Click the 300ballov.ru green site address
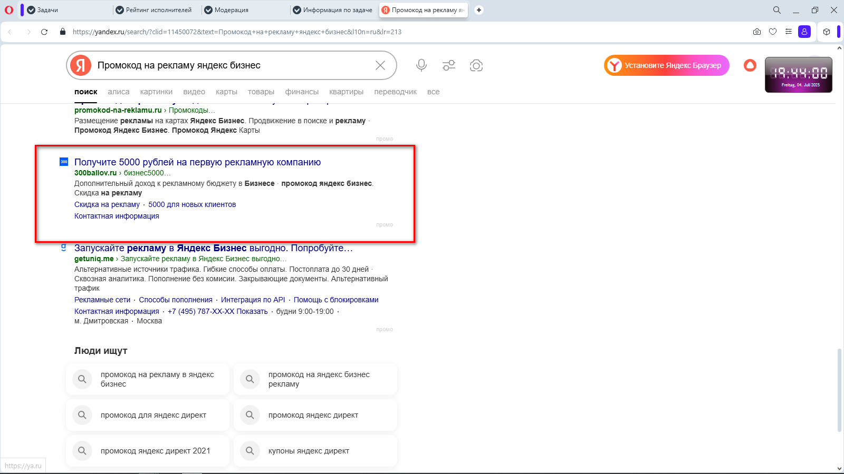Image resolution: width=844 pixels, height=474 pixels. click(x=95, y=173)
